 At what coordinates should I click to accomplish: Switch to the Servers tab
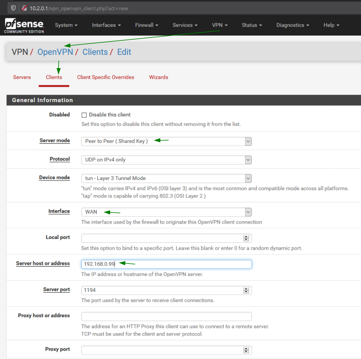tap(22, 77)
